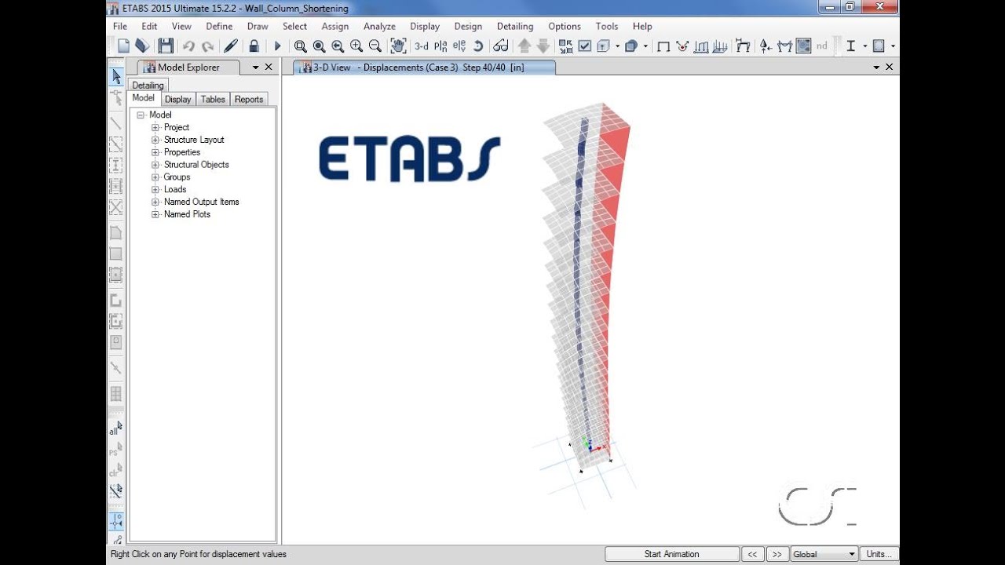Open the Analyze menu

click(x=379, y=26)
